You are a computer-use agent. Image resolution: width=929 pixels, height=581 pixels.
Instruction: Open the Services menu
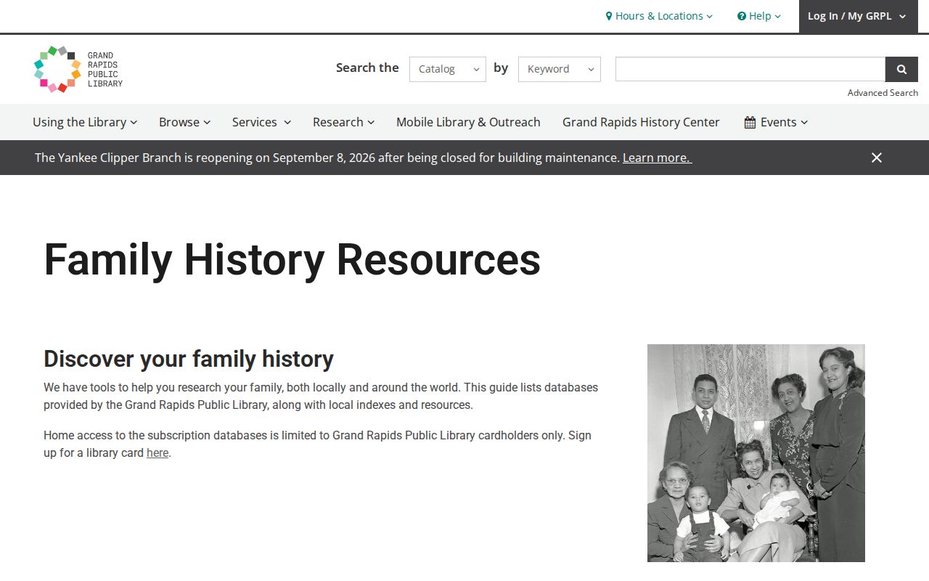[x=262, y=122]
